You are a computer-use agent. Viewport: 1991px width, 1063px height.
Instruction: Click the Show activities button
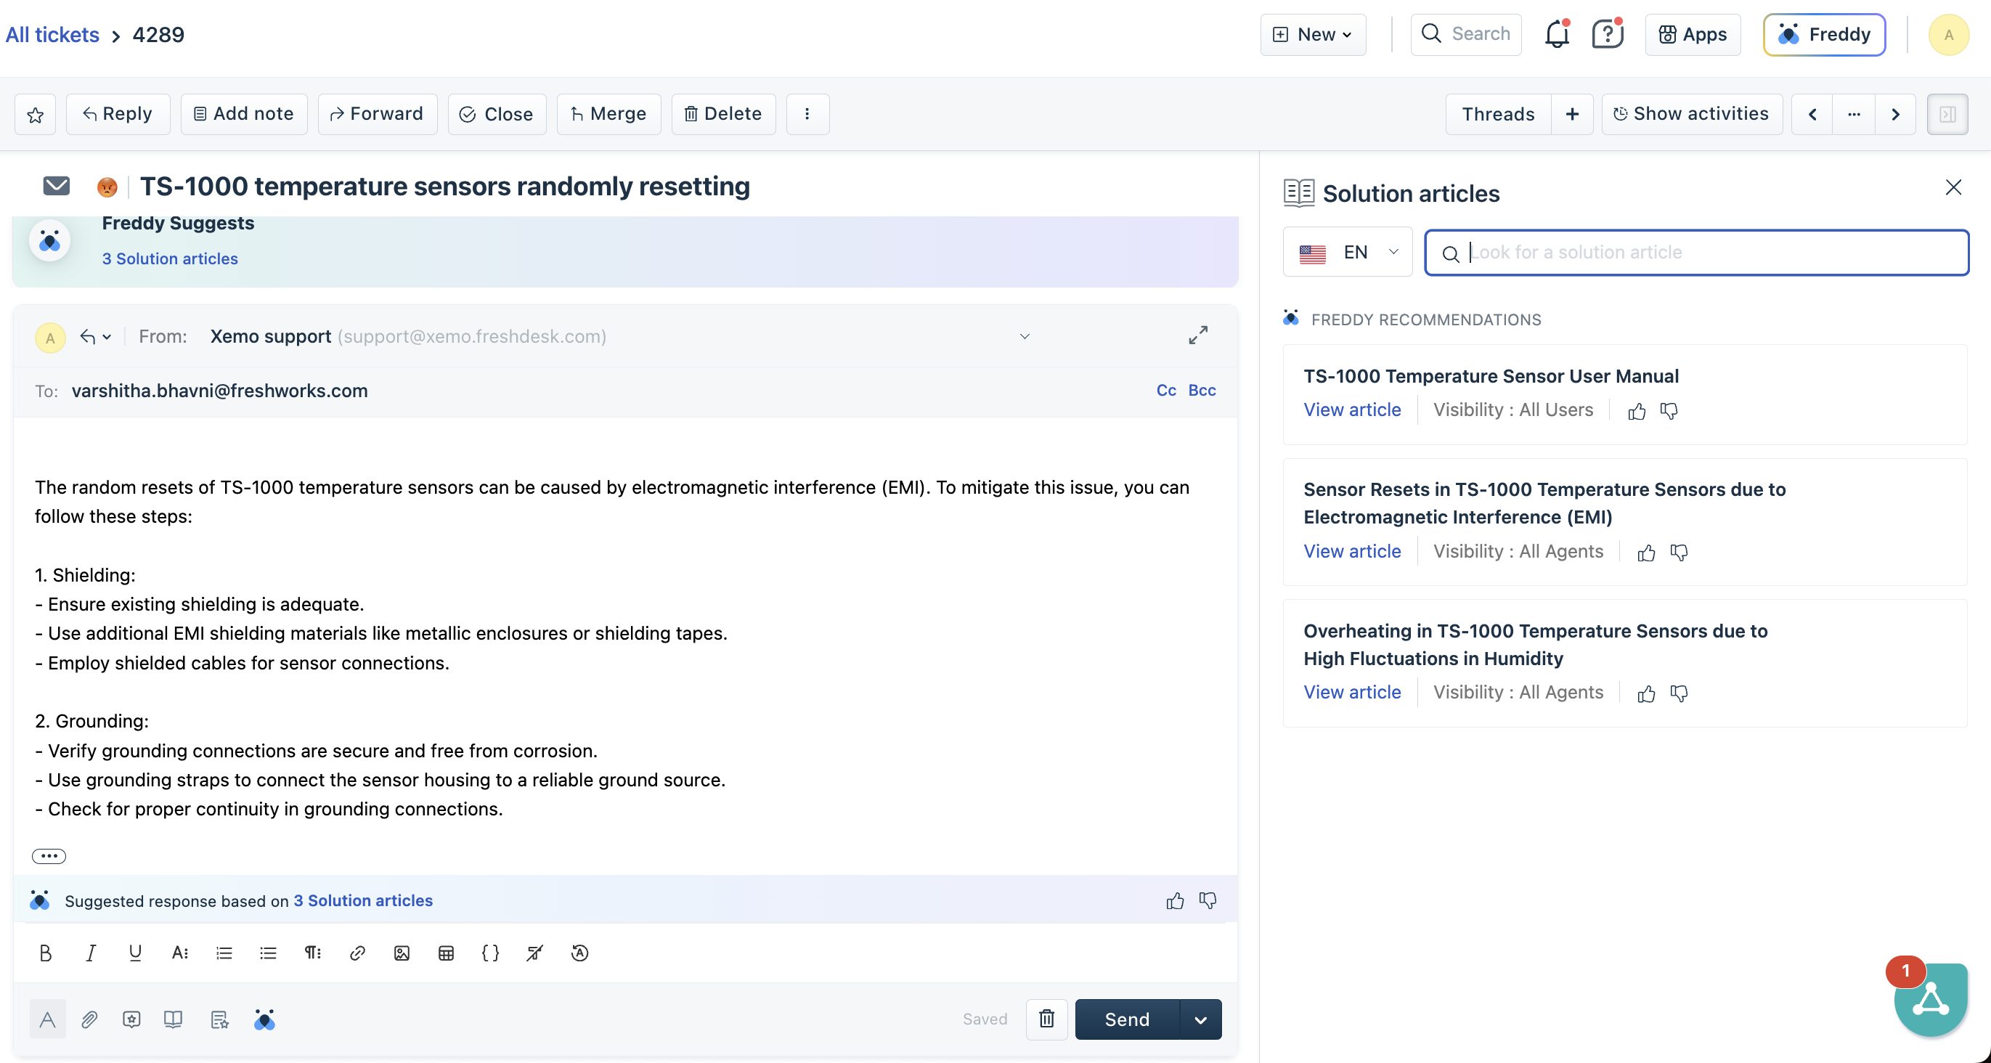(1690, 115)
